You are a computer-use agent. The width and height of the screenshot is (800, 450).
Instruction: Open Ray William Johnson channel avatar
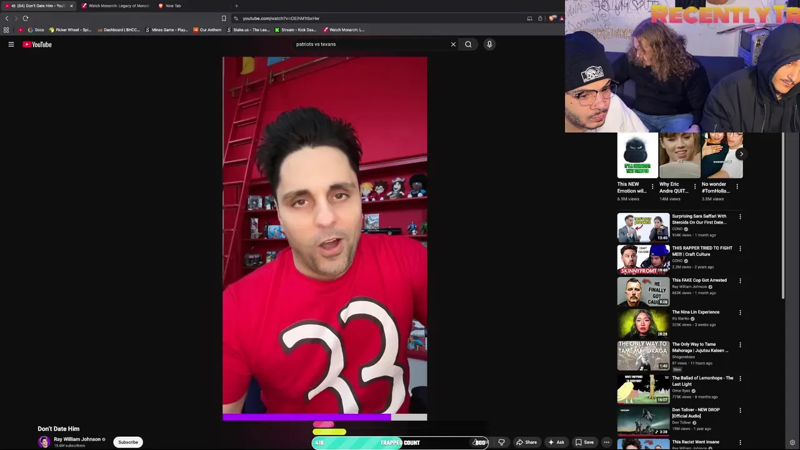[44, 442]
